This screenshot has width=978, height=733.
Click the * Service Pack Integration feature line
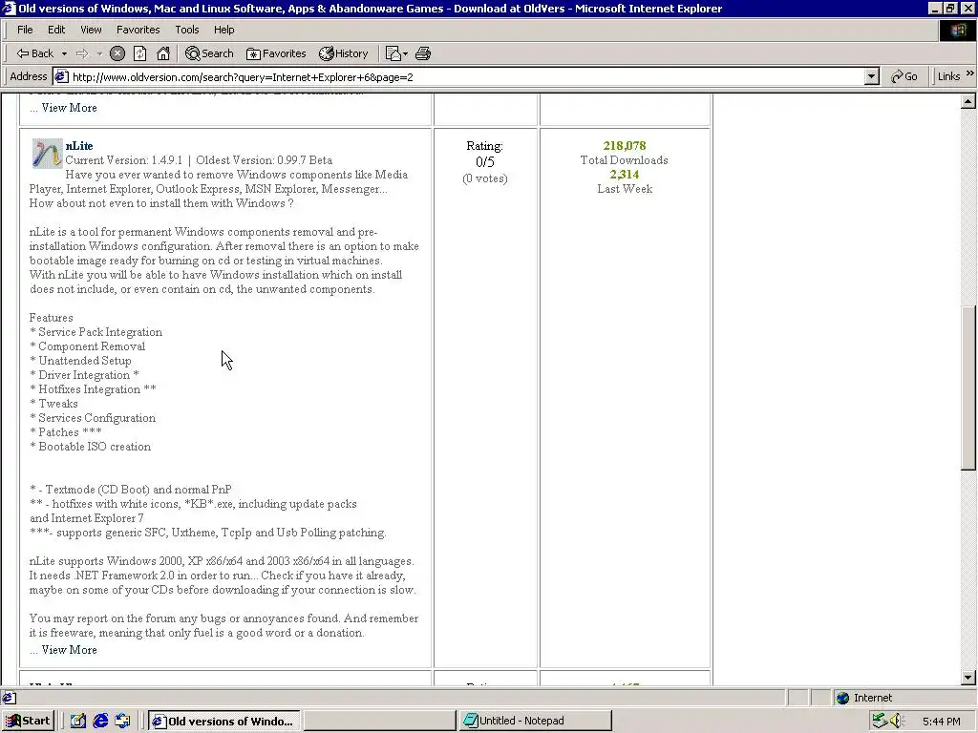coord(96,332)
